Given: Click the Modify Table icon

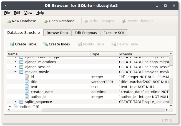Looking at the screenshot, I should tap(80, 44).
